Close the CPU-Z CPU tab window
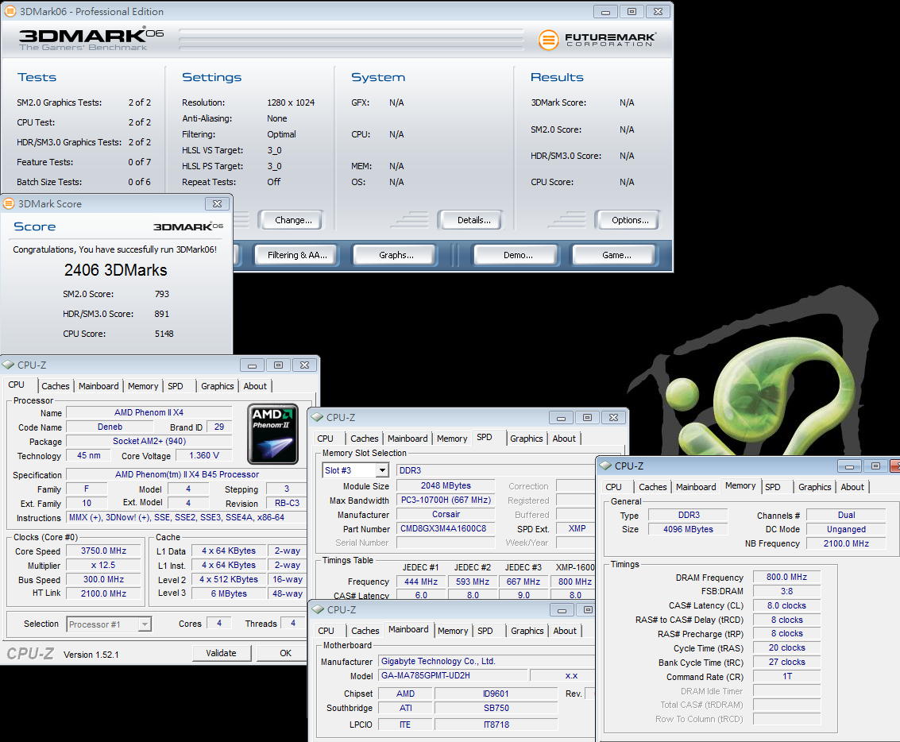The width and height of the screenshot is (900, 742). 305,365
